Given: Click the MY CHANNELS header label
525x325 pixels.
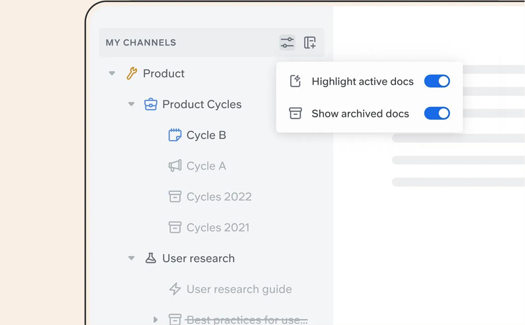Looking at the screenshot, I should point(141,42).
